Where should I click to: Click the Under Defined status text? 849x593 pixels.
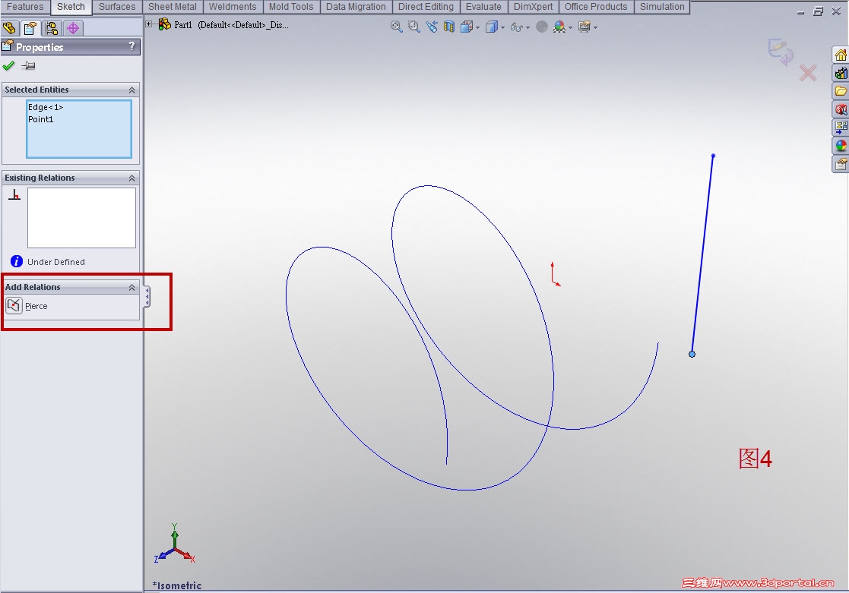(56, 262)
